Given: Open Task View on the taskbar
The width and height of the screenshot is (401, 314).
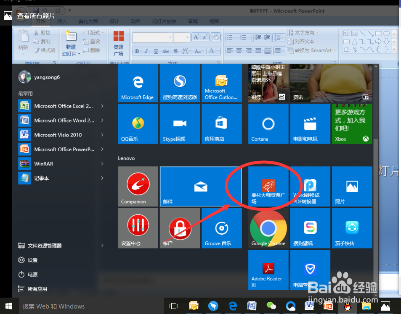Looking at the screenshot, I should tap(174, 306).
